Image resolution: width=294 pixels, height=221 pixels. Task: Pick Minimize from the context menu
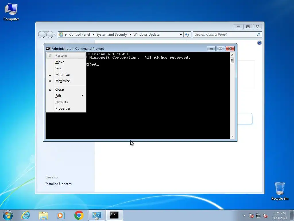pos(66,75)
